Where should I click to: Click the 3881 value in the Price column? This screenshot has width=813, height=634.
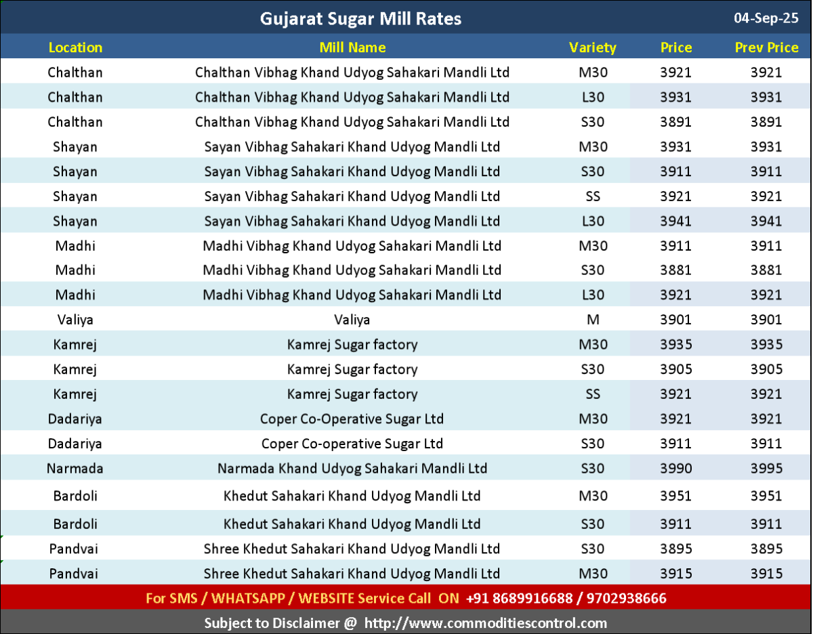tap(676, 270)
